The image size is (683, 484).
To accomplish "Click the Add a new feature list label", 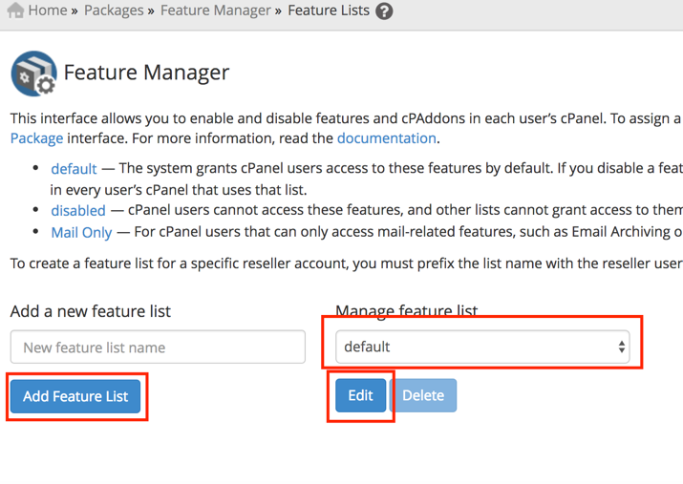I will 91,311.
